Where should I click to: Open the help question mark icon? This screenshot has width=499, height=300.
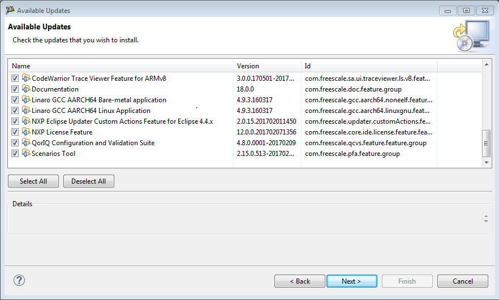(19, 280)
